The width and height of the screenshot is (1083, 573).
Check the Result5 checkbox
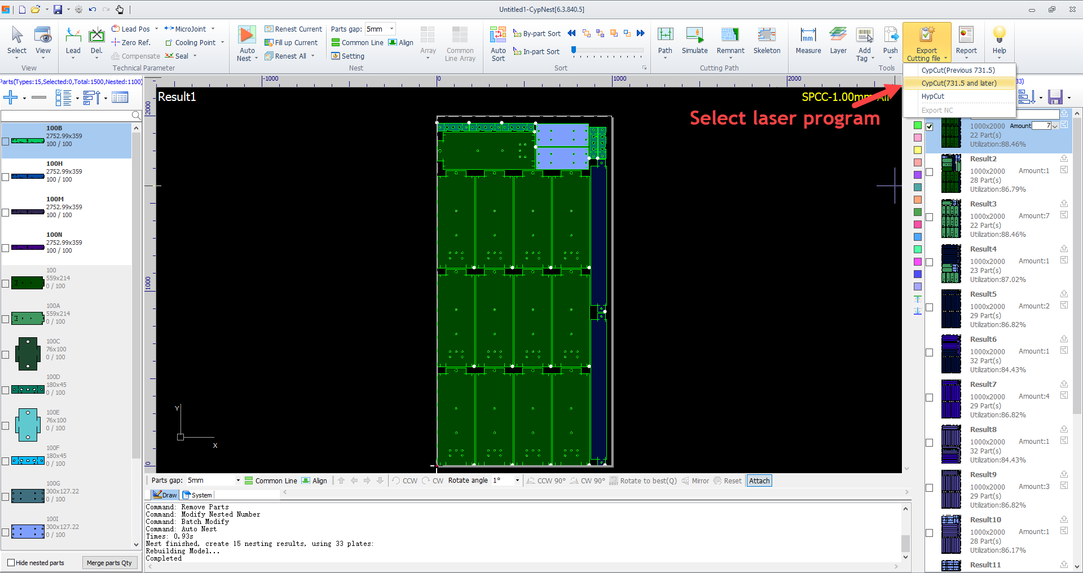click(930, 307)
